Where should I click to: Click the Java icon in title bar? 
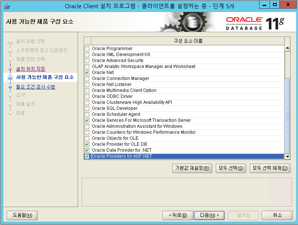(7, 6)
